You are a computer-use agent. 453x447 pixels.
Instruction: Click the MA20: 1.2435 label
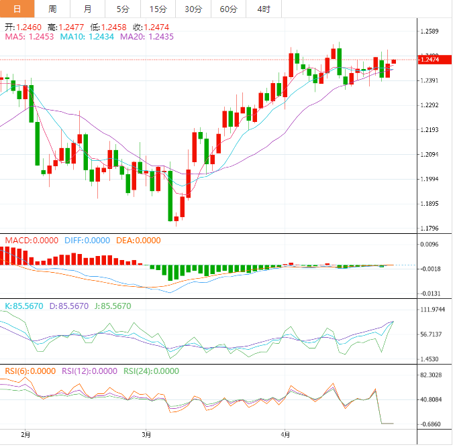(147, 37)
